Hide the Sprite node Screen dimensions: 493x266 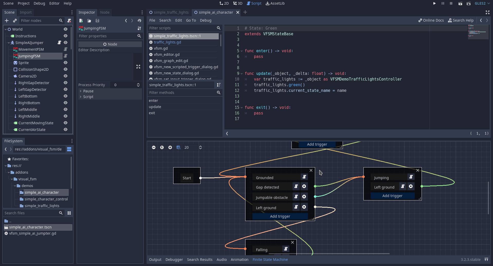click(66, 63)
